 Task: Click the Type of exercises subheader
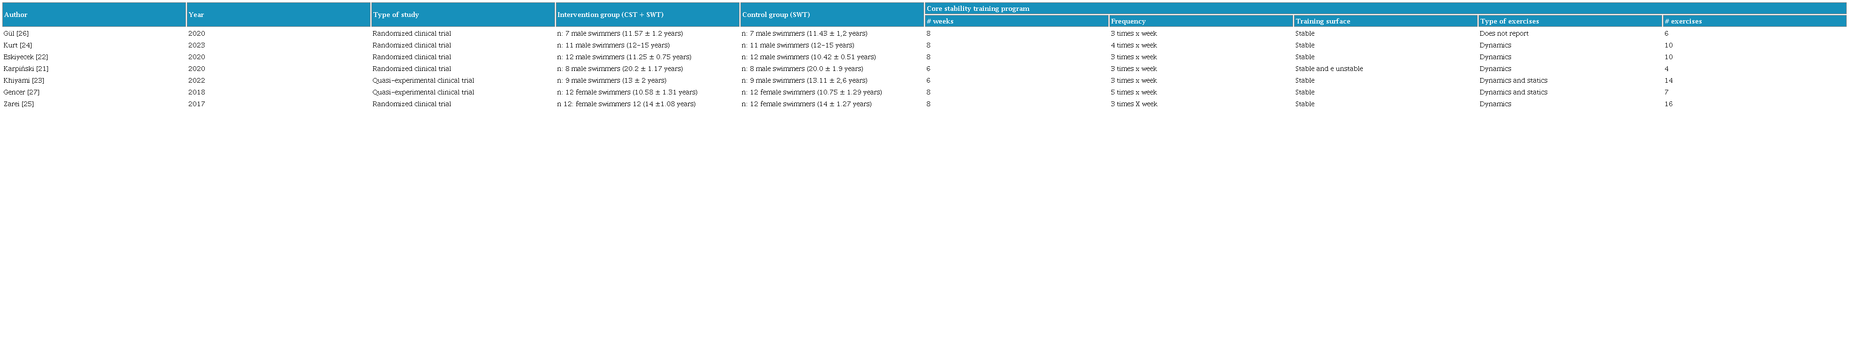1509,22
